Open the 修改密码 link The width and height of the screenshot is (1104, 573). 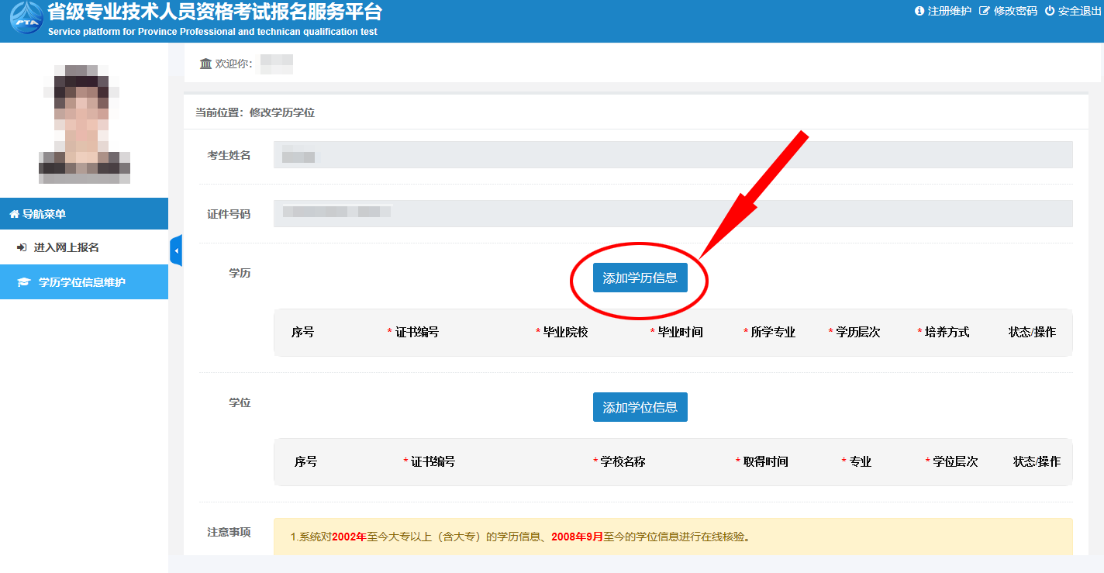click(1015, 11)
